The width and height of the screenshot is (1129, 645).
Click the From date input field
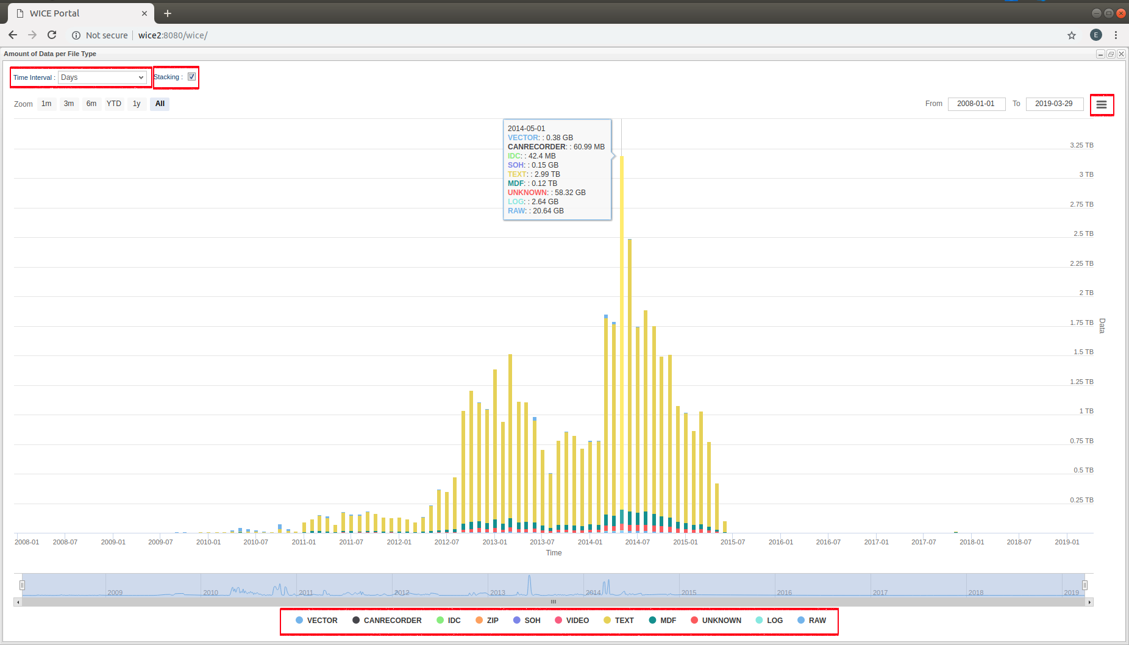click(975, 104)
